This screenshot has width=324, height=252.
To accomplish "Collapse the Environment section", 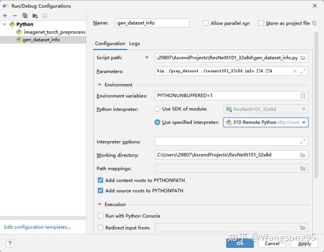I will point(100,85).
